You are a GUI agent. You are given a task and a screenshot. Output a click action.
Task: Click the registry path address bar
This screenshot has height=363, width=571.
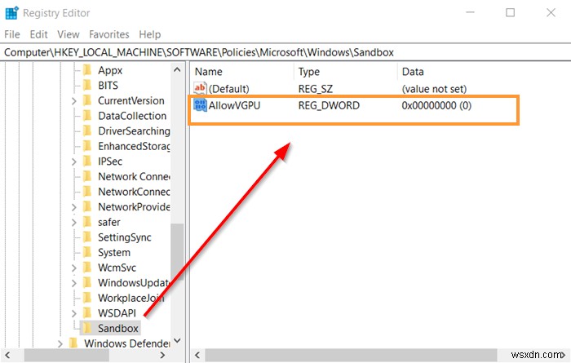point(285,52)
